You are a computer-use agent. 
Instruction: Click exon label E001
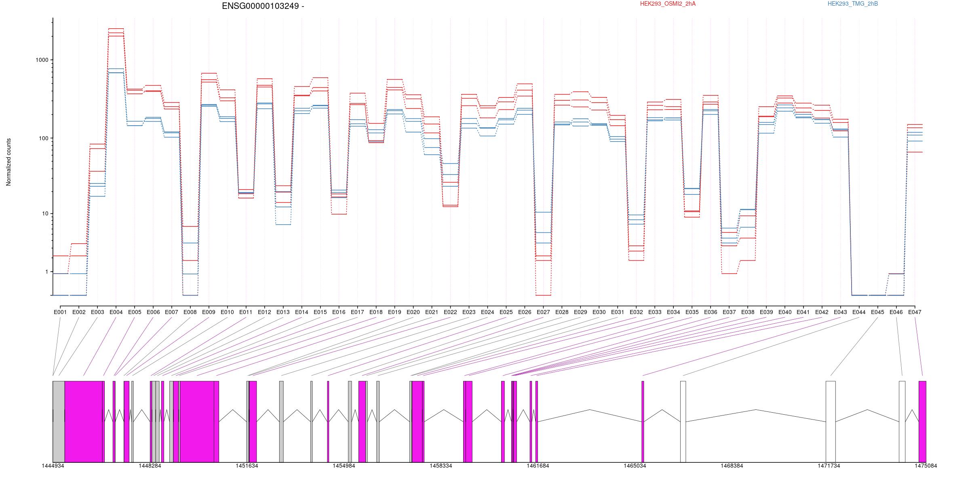point(60,312)
